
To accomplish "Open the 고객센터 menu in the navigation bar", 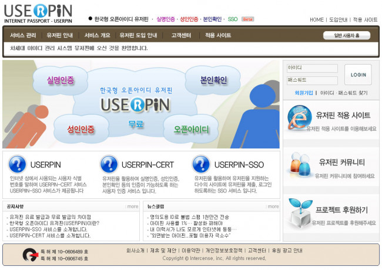I will click(x=181, y=35).
